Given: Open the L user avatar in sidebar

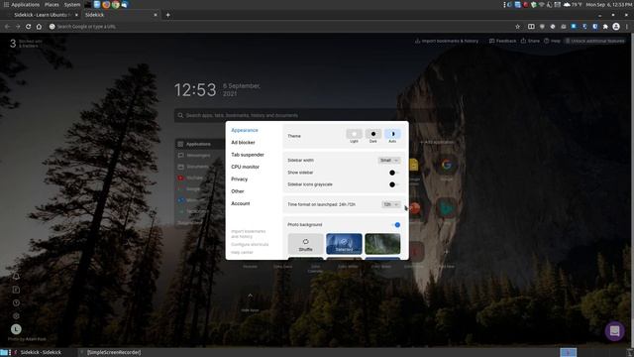Looking at the screenshot, I should coord(16,329).
